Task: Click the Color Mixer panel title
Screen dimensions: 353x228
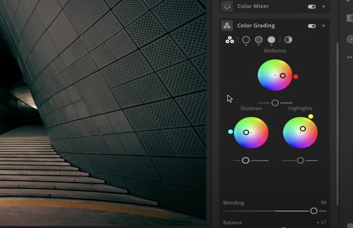Action: 253,6
